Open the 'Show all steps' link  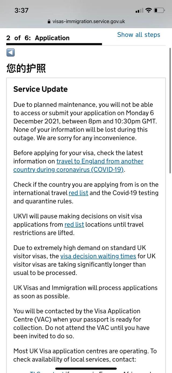(139, 34)
